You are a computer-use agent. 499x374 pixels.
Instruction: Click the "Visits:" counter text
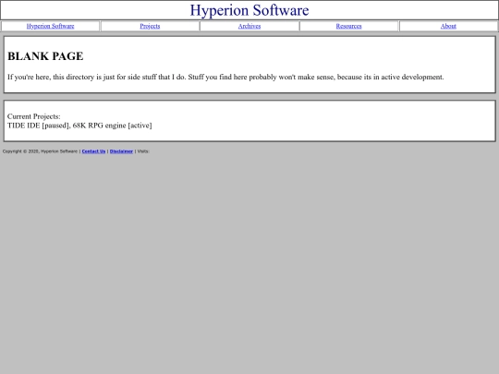click(143, 151)
